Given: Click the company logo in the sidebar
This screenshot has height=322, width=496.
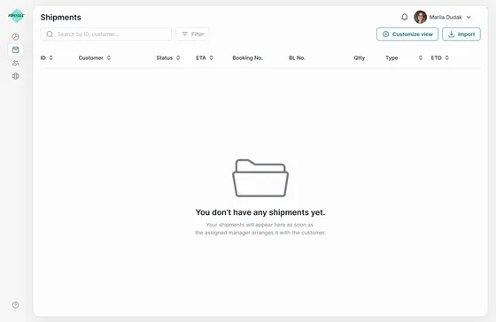Looking at the screenshot, I should [16, 16].
